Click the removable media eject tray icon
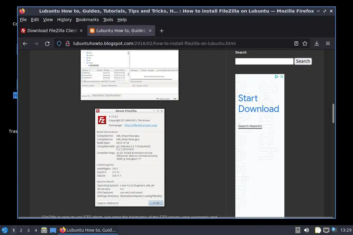The height and width of the screenshot is (235, 353). click(x=298, y=230)
